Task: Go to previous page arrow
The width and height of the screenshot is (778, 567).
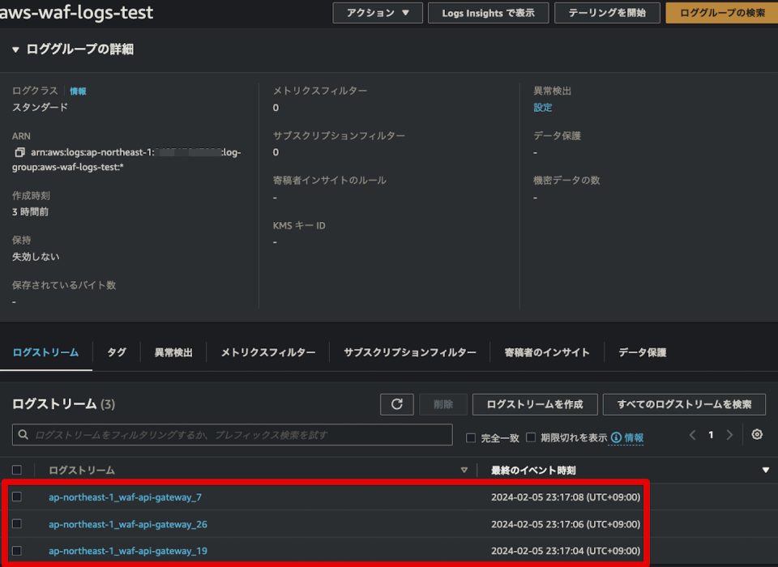Action: (693, 435)
